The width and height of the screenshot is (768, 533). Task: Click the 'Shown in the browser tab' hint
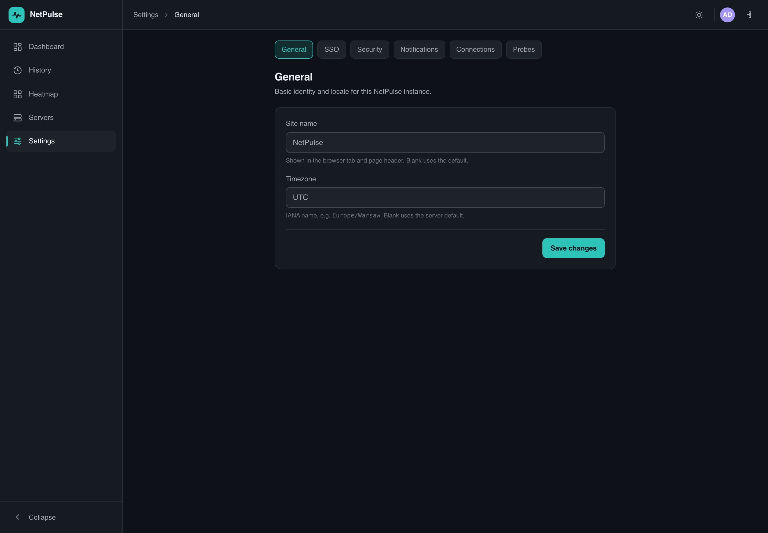[x=377, y=161]
